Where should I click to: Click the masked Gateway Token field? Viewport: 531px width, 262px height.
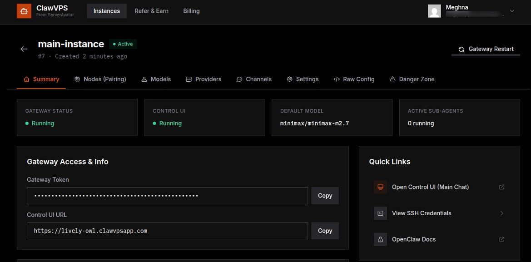click(167, 196)
